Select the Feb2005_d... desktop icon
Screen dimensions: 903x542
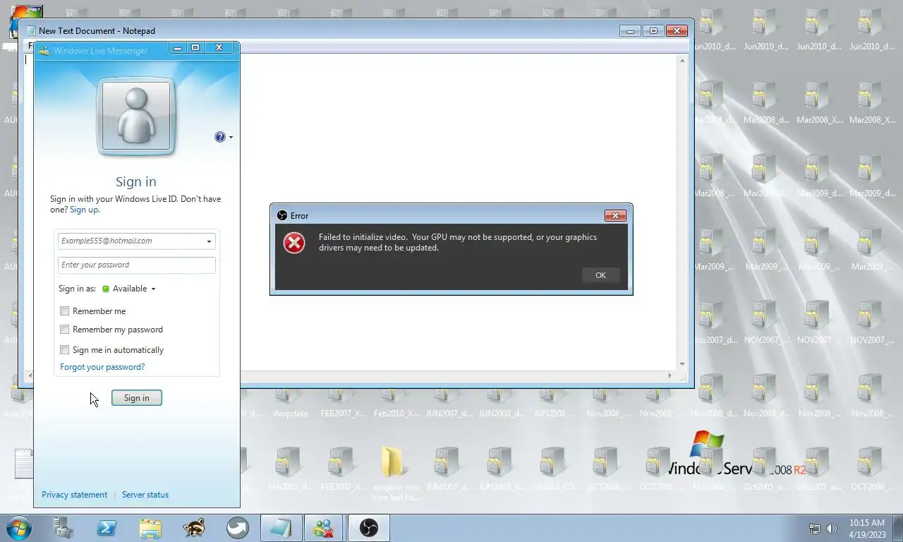tap(290, 469)
